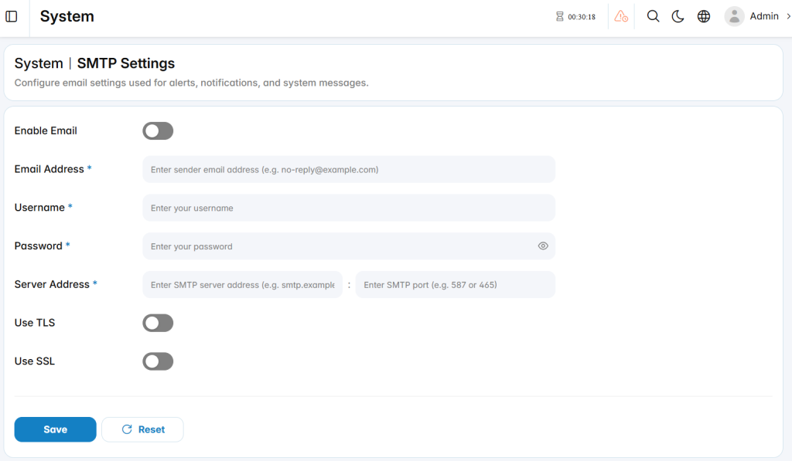Open the alert warning triangle icon
The height and width of the screenshot is (461, 792).
[621, 17]
